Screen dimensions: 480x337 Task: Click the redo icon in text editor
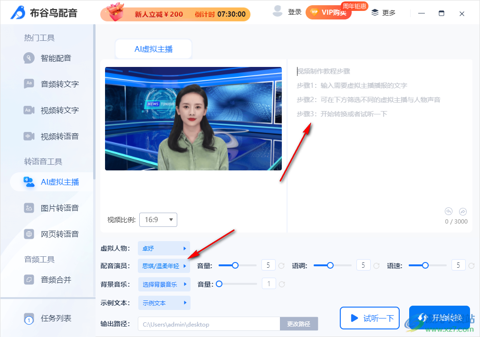[462, 212]
